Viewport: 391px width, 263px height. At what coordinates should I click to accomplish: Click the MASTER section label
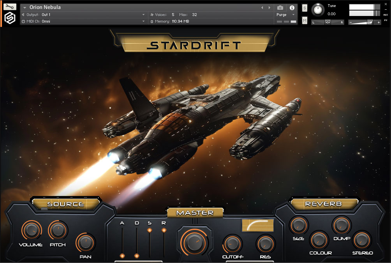pyautogui.click(x=195, y=213)
